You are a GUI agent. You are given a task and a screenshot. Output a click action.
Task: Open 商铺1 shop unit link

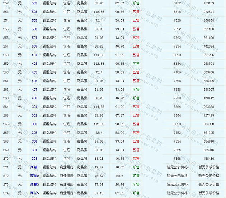coord(34,167)
